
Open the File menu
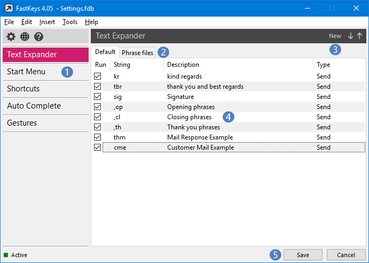tap(9, 22)
